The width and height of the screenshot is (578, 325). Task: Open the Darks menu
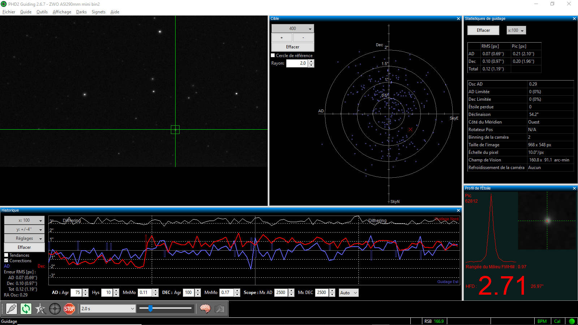(x=81, y=12)
